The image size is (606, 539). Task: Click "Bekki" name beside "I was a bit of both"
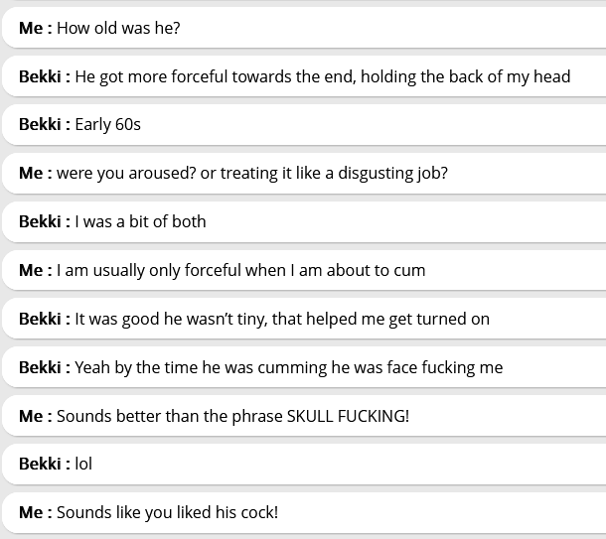coord(40,221)
